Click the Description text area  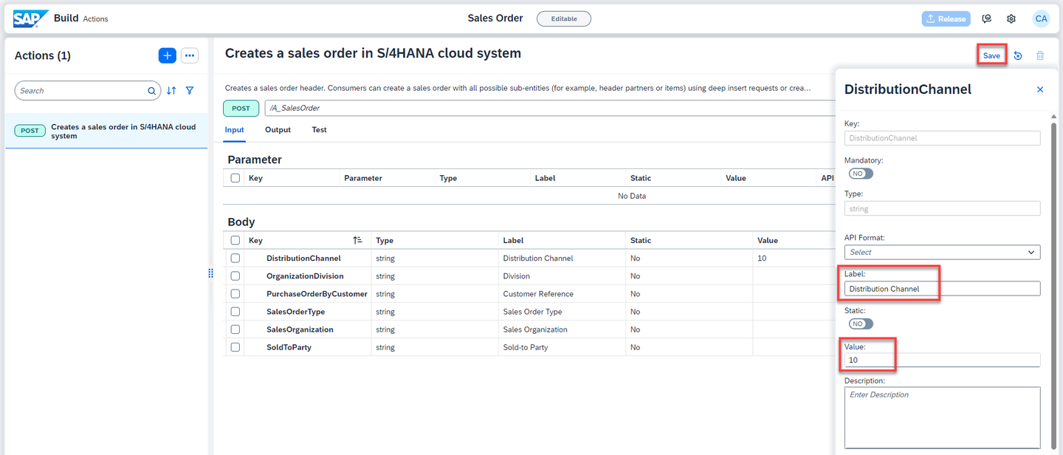point(942,417)
